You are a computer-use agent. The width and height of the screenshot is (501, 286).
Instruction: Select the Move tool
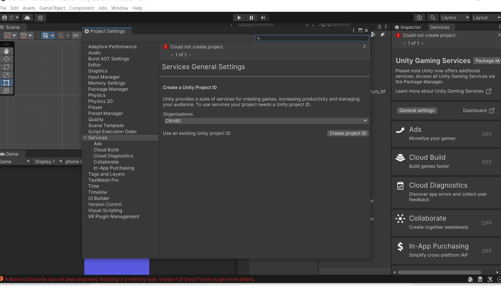point(6,59)
